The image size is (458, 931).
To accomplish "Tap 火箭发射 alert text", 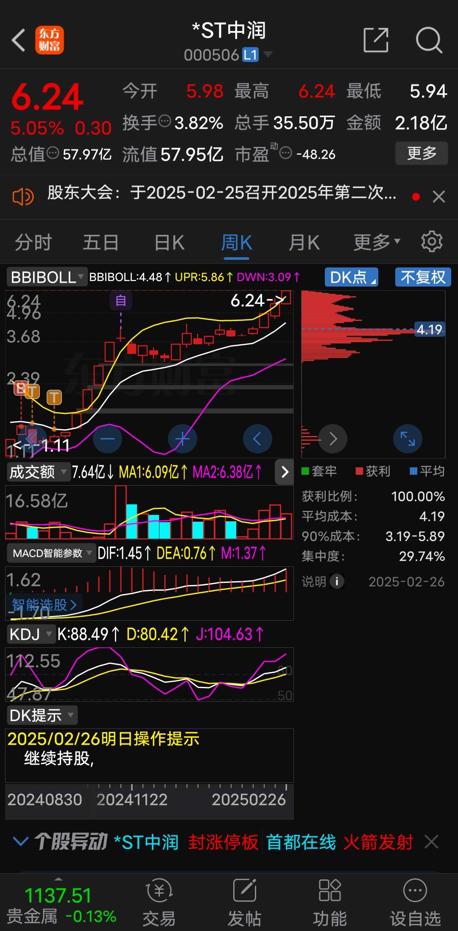I will (x=378, y=841).
